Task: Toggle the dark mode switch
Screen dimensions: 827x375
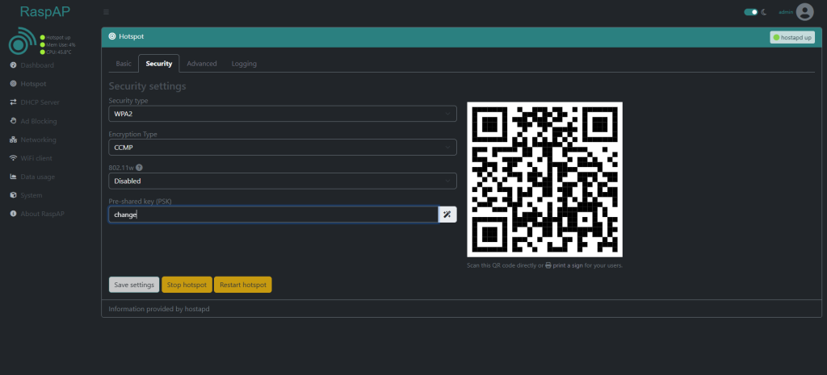Action: click(751, 12)
